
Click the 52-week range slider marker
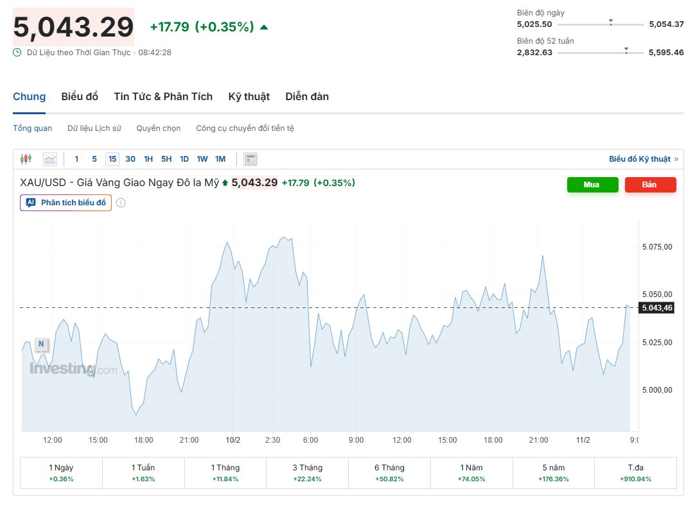(x=626, y=50)
